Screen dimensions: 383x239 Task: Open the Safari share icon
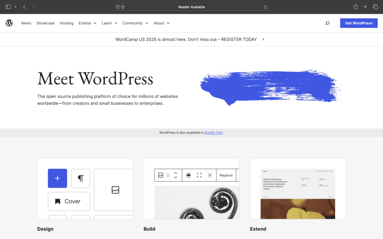pyautogui.click(x=356, y=7)
